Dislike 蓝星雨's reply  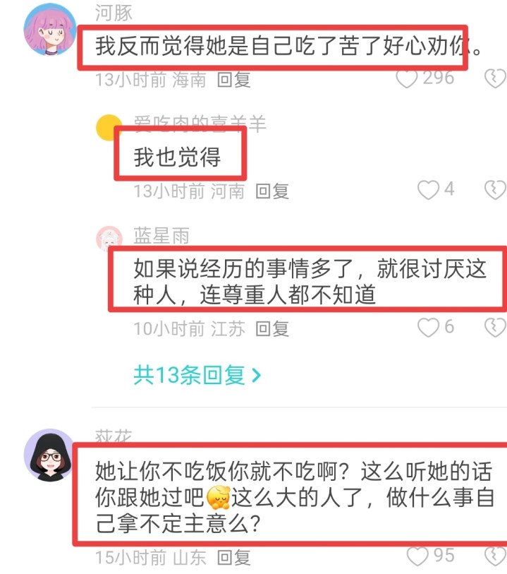495,328
